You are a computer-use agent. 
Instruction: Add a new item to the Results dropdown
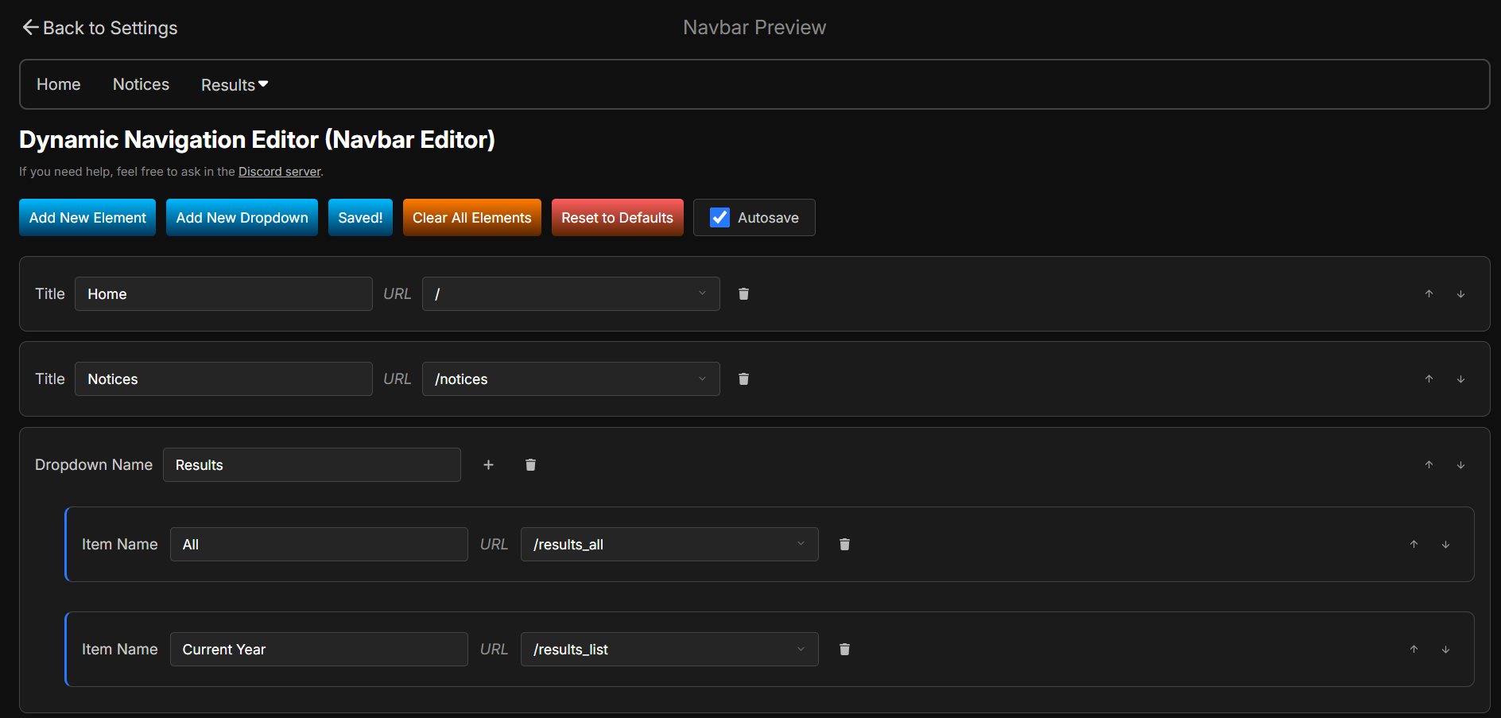point(488,464)
